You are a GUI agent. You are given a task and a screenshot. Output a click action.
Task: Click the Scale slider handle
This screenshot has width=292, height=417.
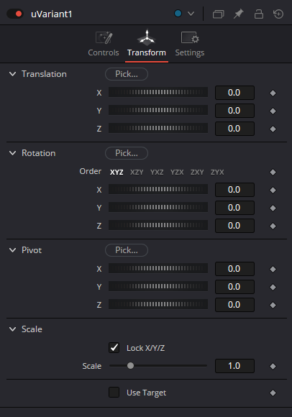(130, 366)
